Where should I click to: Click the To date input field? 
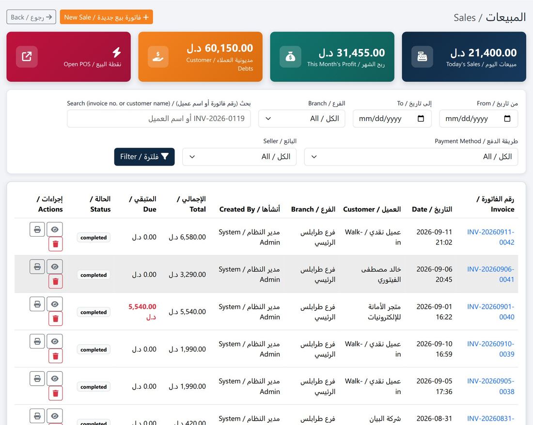[392, 119]
